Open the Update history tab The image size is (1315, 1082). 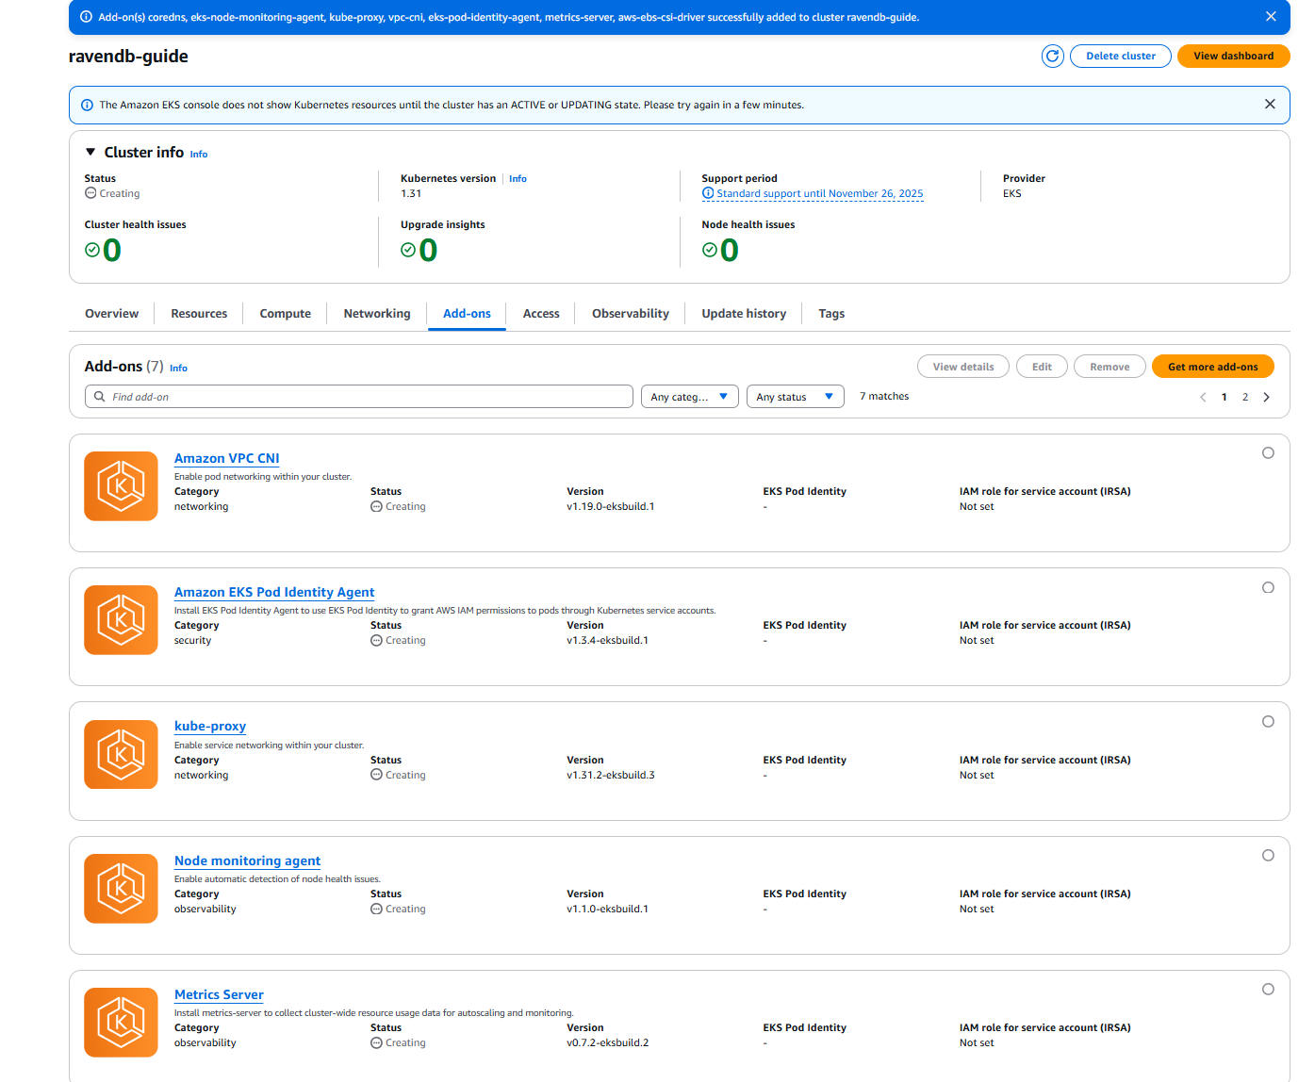click(744, 314)
